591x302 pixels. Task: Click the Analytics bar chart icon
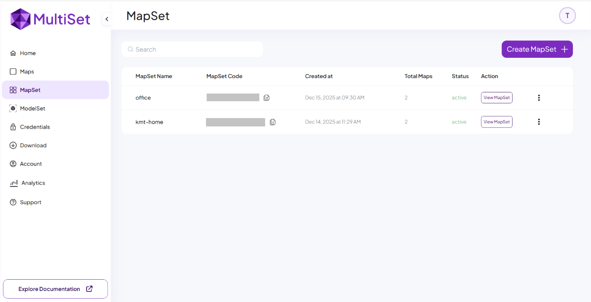14,183
